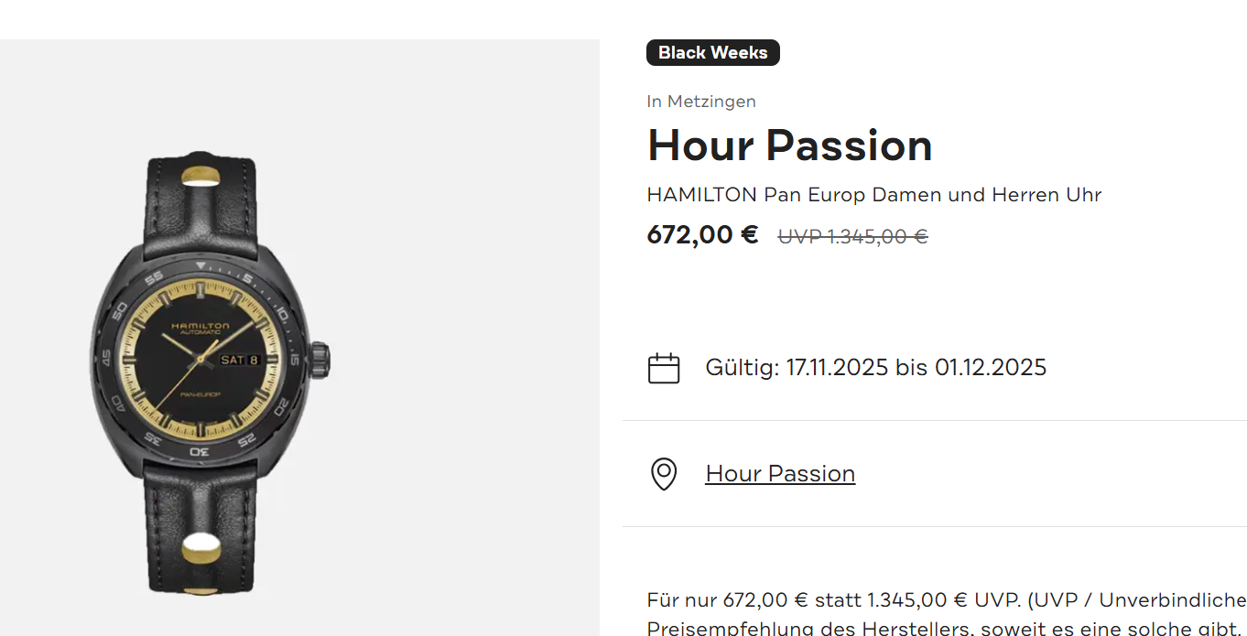Click the calendar icon beside validity dates
The height and width of the screenshot is (636, 1247).
tap(664, 368)
